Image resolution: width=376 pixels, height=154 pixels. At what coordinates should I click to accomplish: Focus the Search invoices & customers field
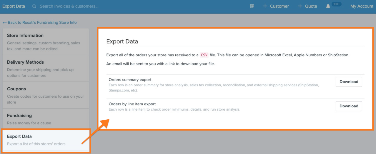coord(69,6)
